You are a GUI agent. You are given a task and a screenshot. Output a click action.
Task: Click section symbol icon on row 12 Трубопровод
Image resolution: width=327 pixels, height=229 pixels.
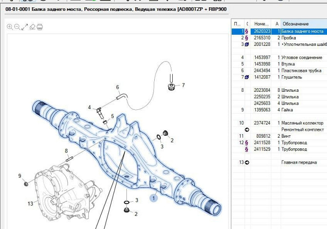click(246, 143)
